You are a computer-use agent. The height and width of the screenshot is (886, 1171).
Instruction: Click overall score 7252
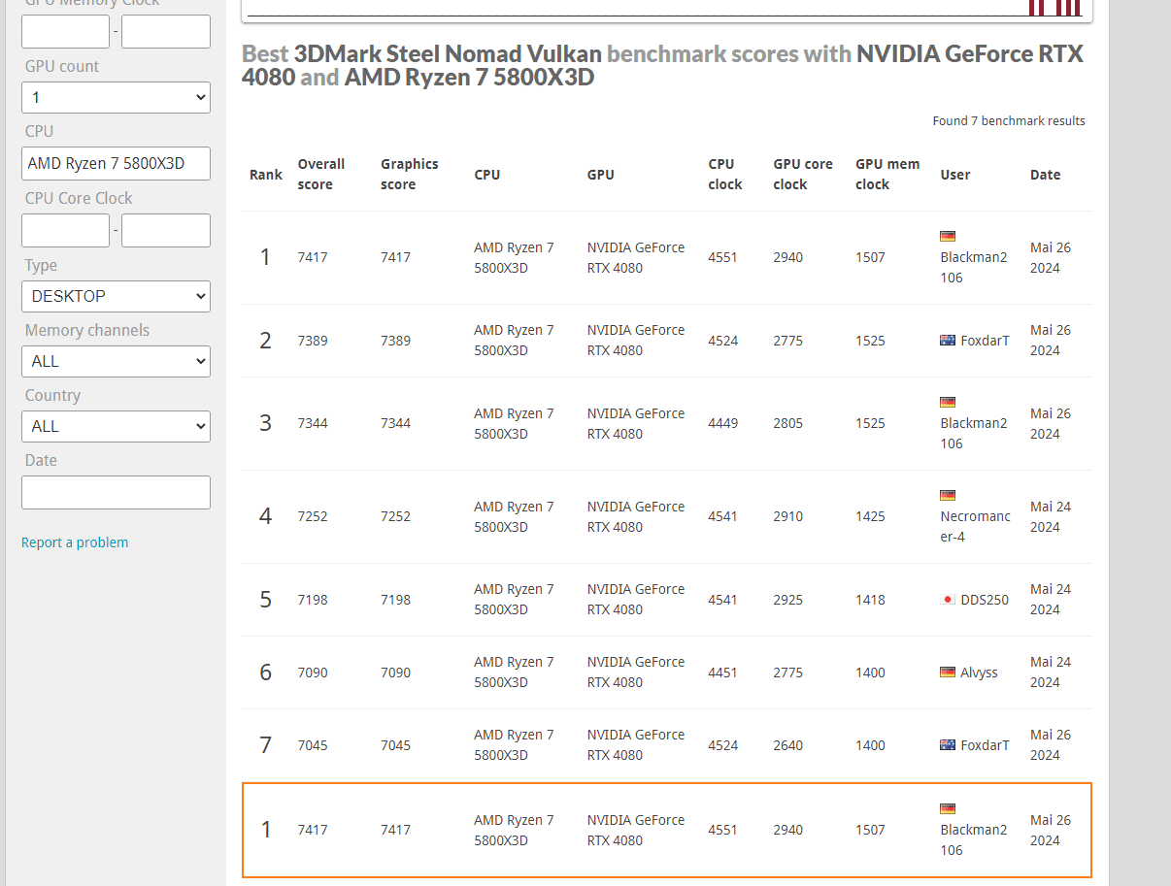pos(313,516)
